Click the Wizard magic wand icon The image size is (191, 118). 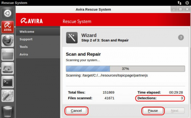[x=72, y=38]
